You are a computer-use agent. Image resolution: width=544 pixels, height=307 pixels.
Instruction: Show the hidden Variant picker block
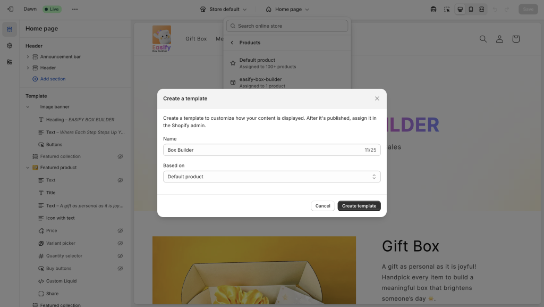point(120,243)
